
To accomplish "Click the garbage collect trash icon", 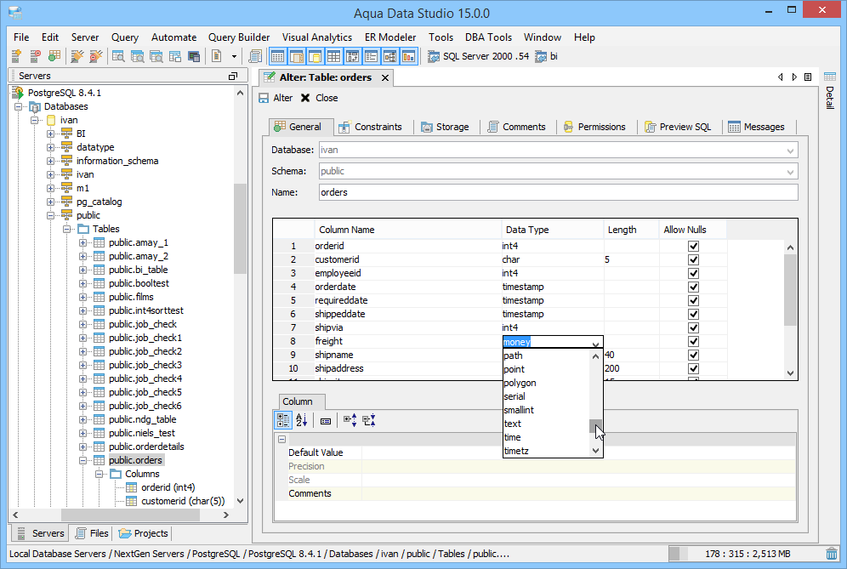I will click(832, 554).
